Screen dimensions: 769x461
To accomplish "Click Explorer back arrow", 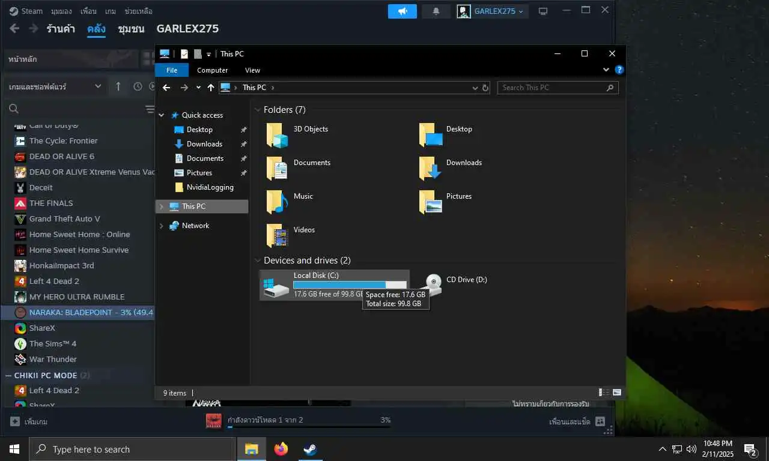I will click(x=166, y=88).
